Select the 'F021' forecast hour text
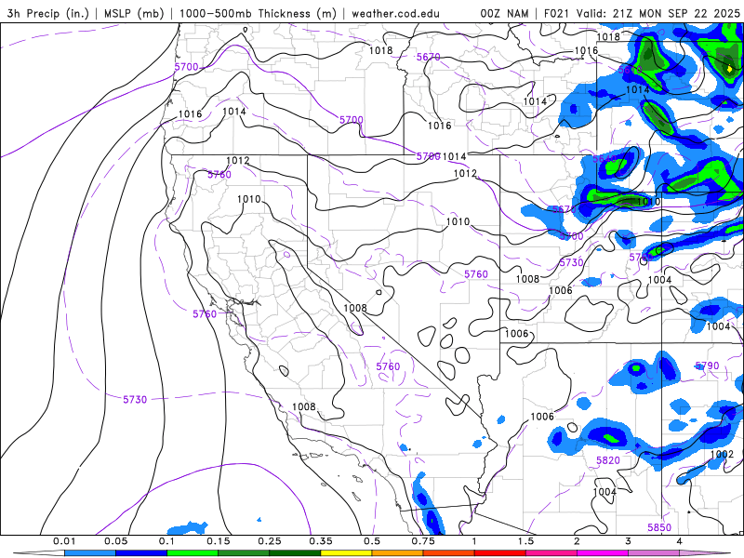The image size is (744, 558). tap(556, 13)
